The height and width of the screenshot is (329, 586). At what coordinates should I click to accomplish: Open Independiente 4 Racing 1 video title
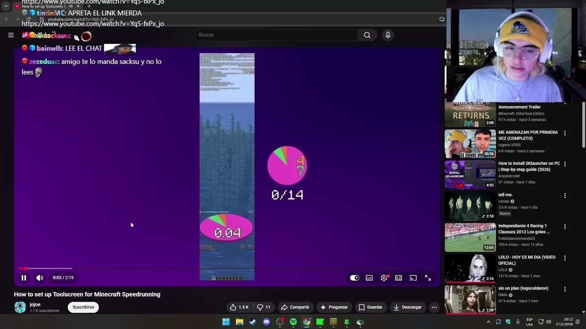(x=524, y=229)
